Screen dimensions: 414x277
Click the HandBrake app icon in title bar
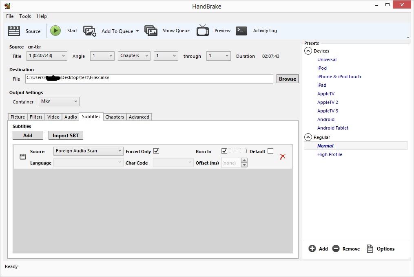(x=7, y=6)
